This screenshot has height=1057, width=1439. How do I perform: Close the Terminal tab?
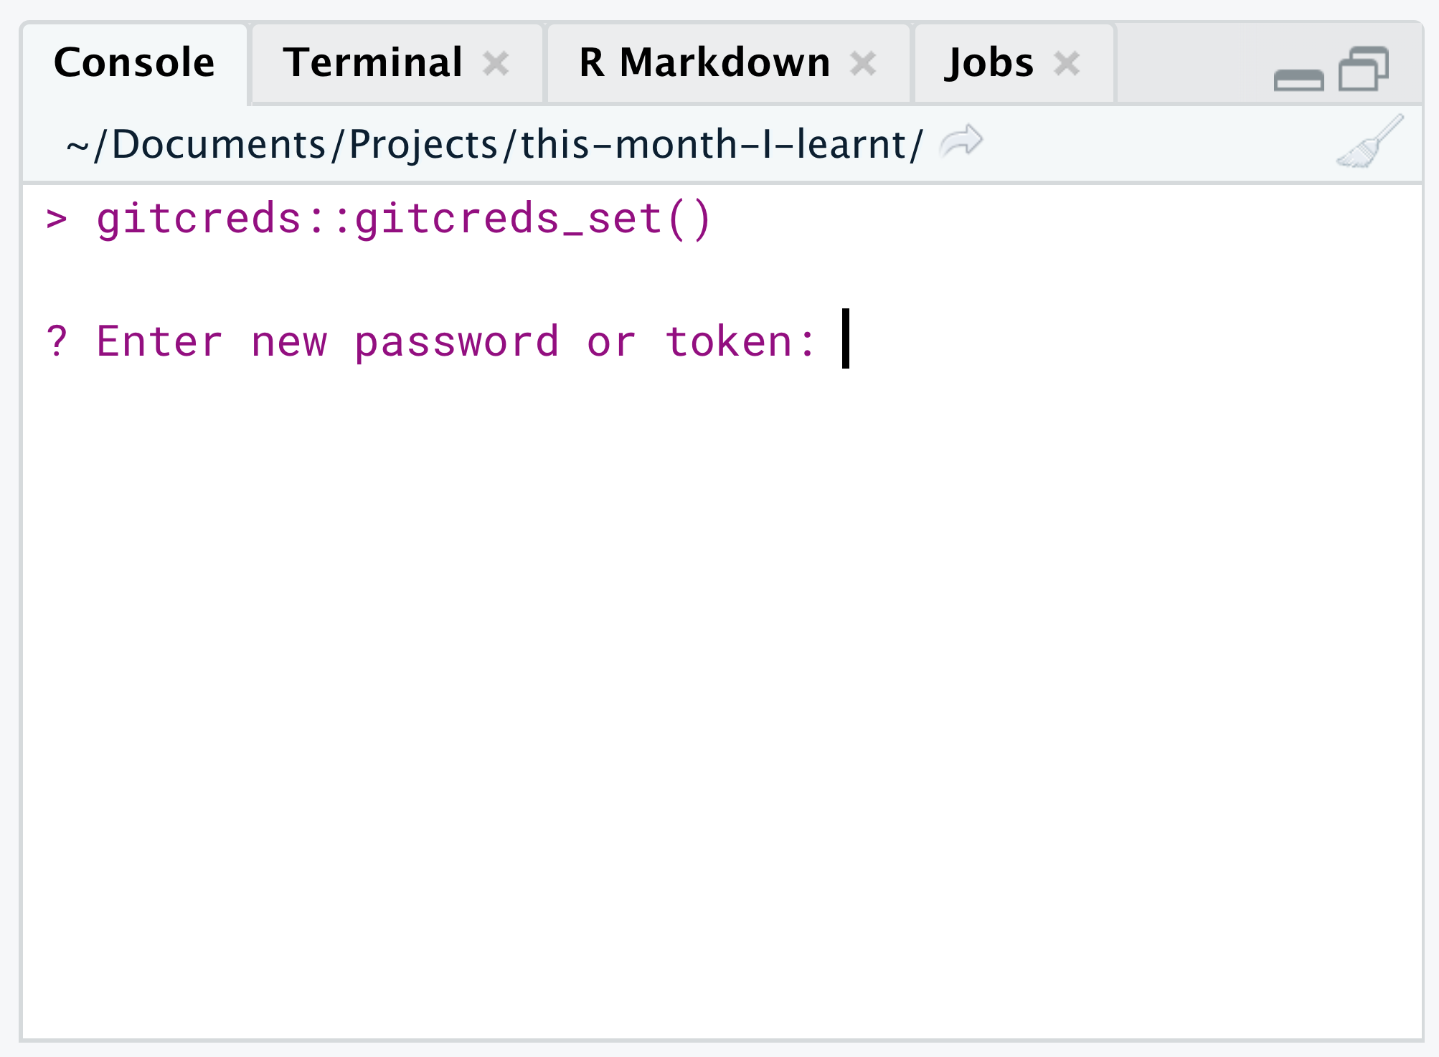(496, 64)
